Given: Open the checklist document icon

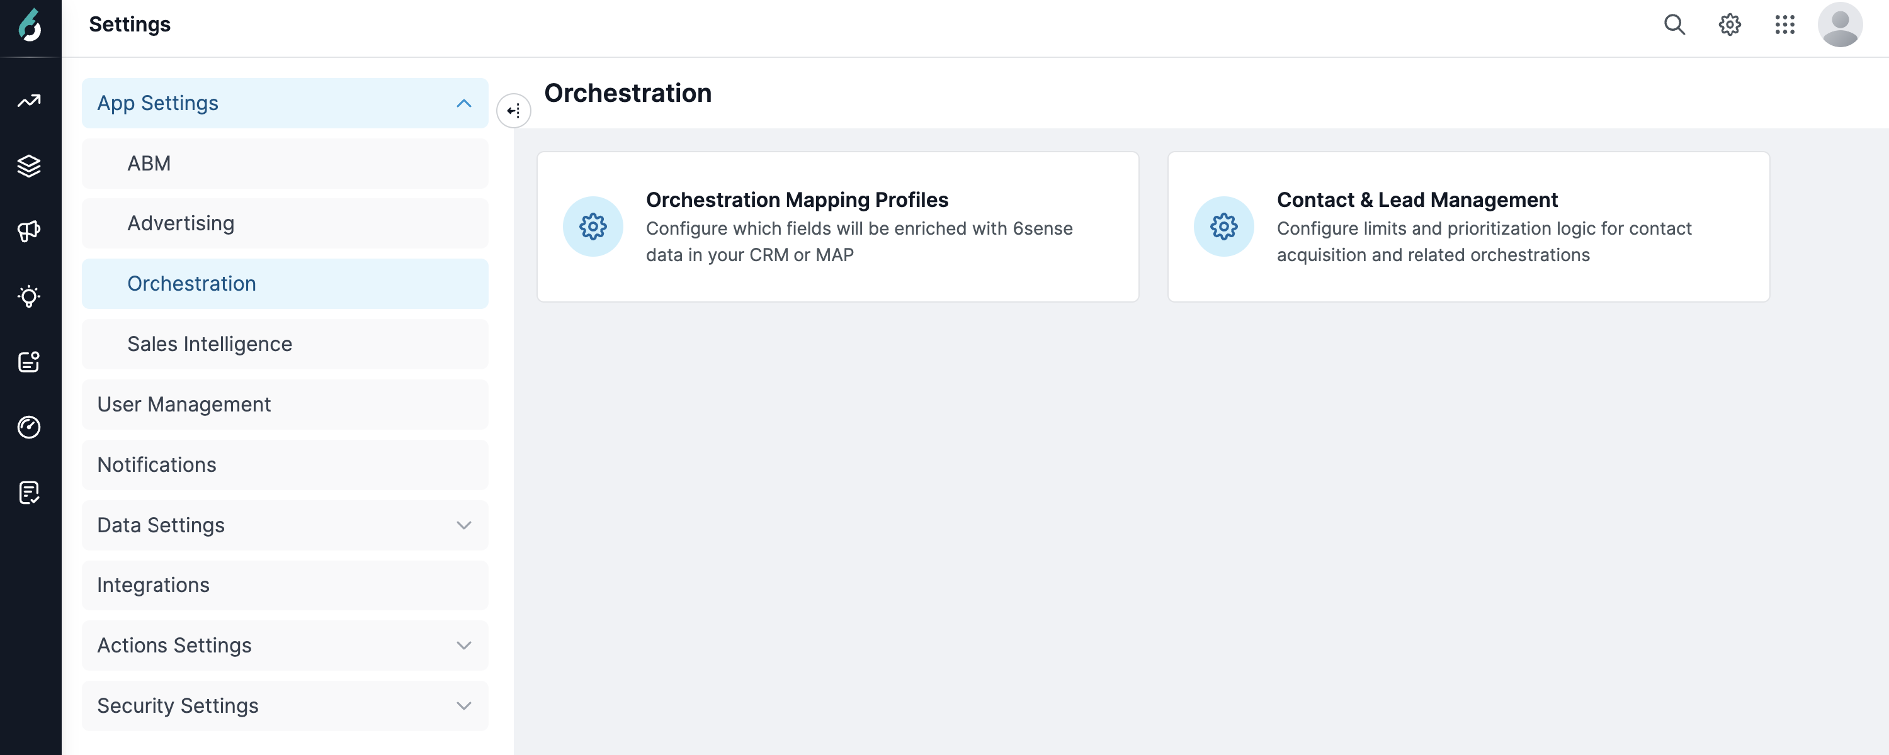Looking at the screenshot, I should pos(30,493).
